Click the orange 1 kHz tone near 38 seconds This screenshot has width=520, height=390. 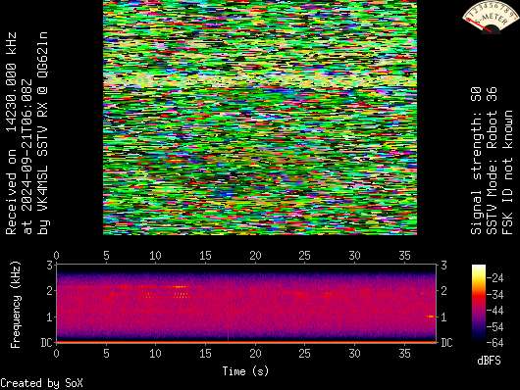(431, 317)
